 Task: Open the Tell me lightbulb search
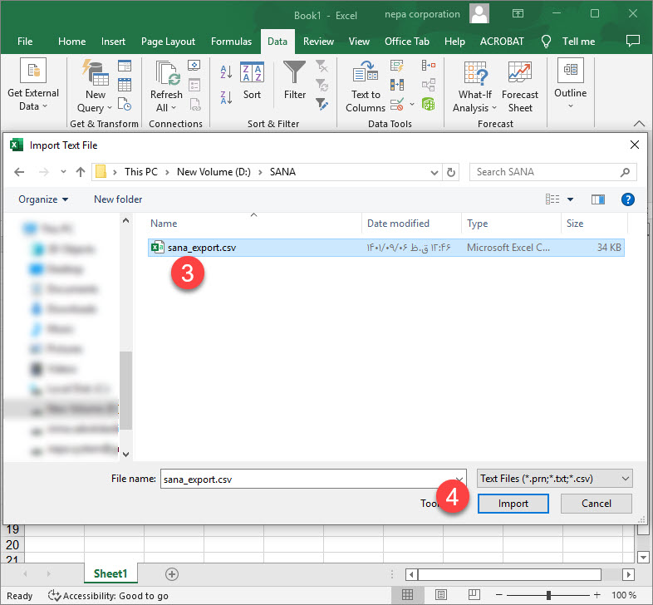pos(546,42)
